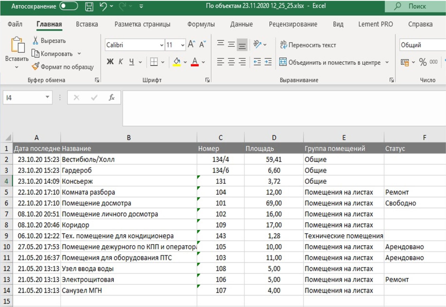Toggle italic К formatting

(x=121, y=62)
